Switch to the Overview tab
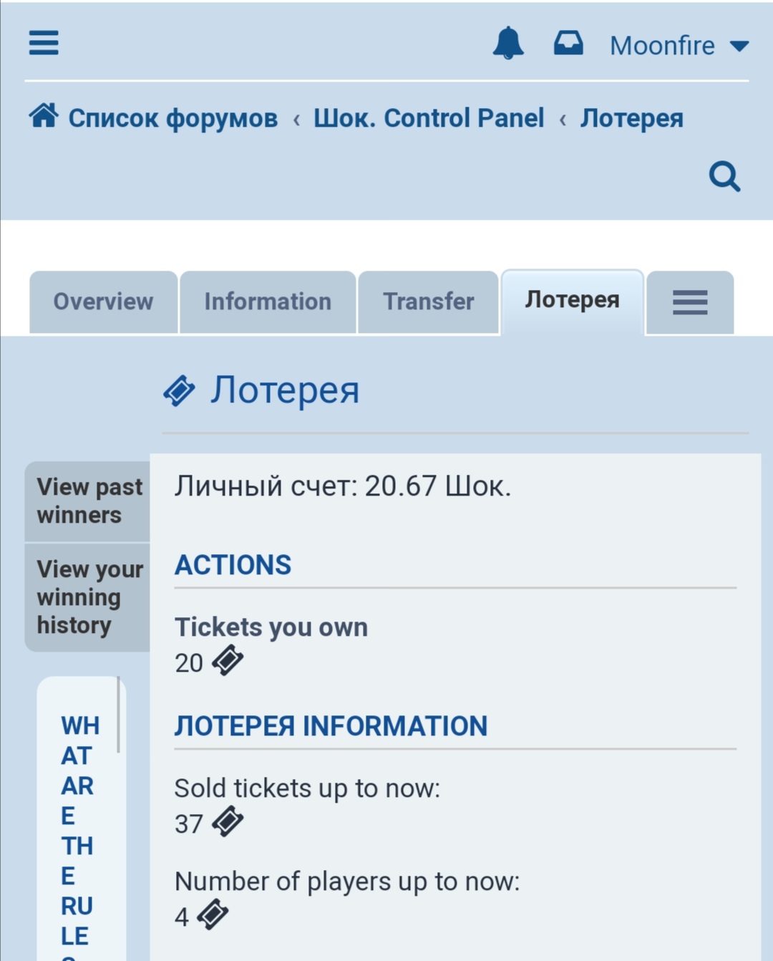773x961 pixels. pos(103,301)
